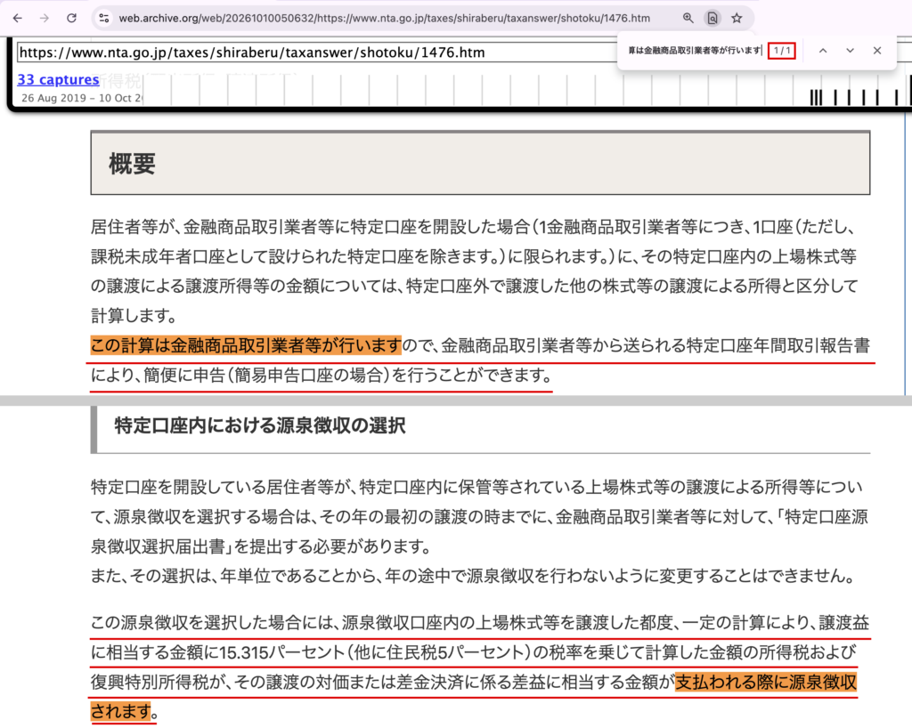This screenshot has width=912, height=728.
Task: Click paragraph line starting 居住者等が、金融商品取引業者等に
Action: click(x=473, y=227)
